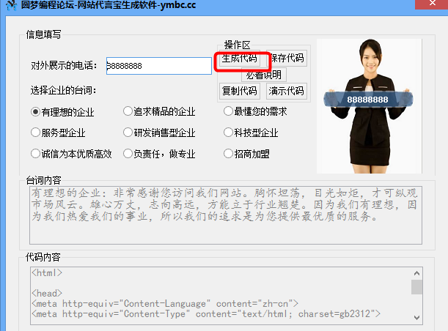Click the code box scroll down arrow
448x331 pixels.
[417, 318]
